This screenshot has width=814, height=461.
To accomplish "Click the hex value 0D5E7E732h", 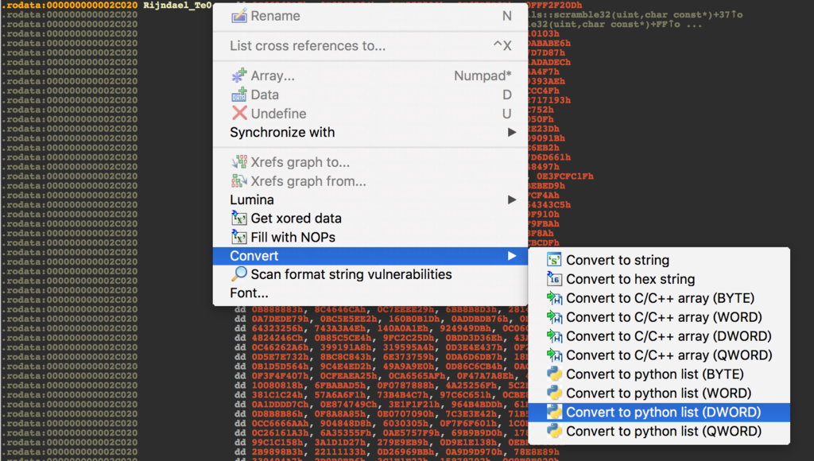I will [280, 357].
